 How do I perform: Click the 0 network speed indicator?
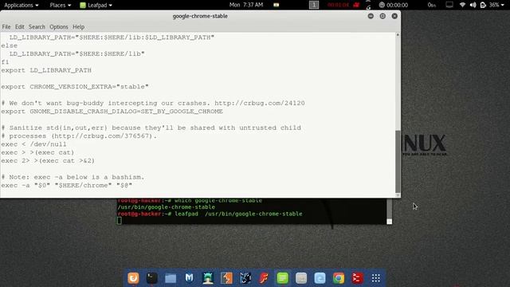pyautogui.click(x=432, y=5)
